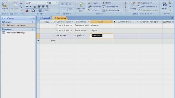Image resolution: width=175 pixels, height=98 pixels.
Task: Click the Фильтр funnel icon
Action: (133, 6)
